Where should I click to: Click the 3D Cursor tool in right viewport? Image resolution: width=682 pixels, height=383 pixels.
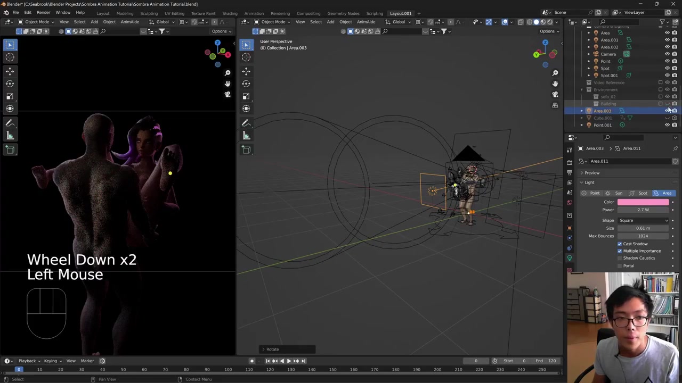point(246,57)
